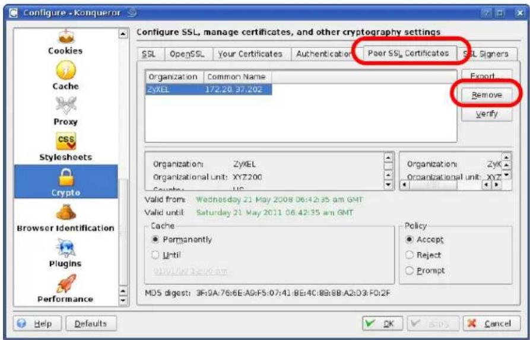This screenshot has width=530, height=340.
Task: Click the Valid until date text
Action: tap(274, 212)
